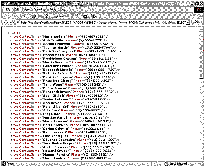Select the "Elizabeth Brown" contact name

(57, 92)
